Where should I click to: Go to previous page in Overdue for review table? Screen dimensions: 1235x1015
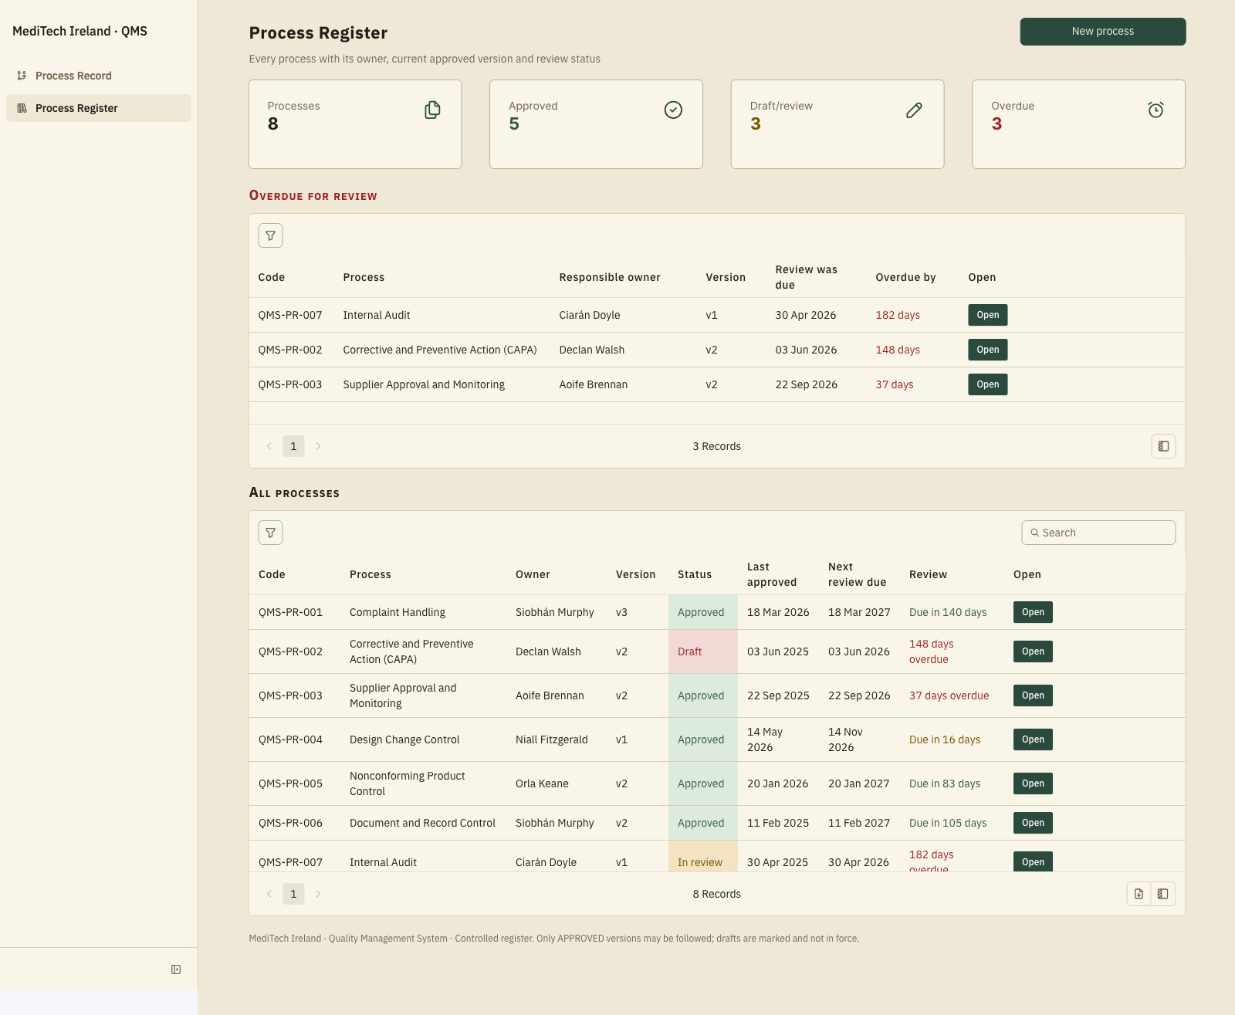click(x=269, y=446)
